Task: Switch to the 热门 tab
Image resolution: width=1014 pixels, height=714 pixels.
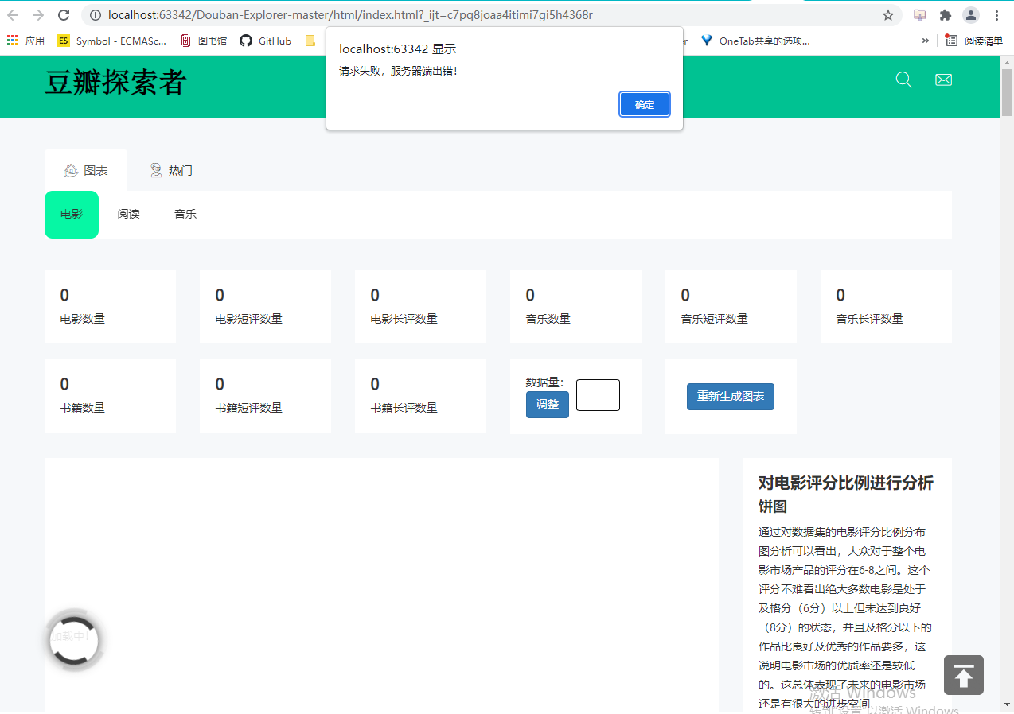Action: [170, 169]
